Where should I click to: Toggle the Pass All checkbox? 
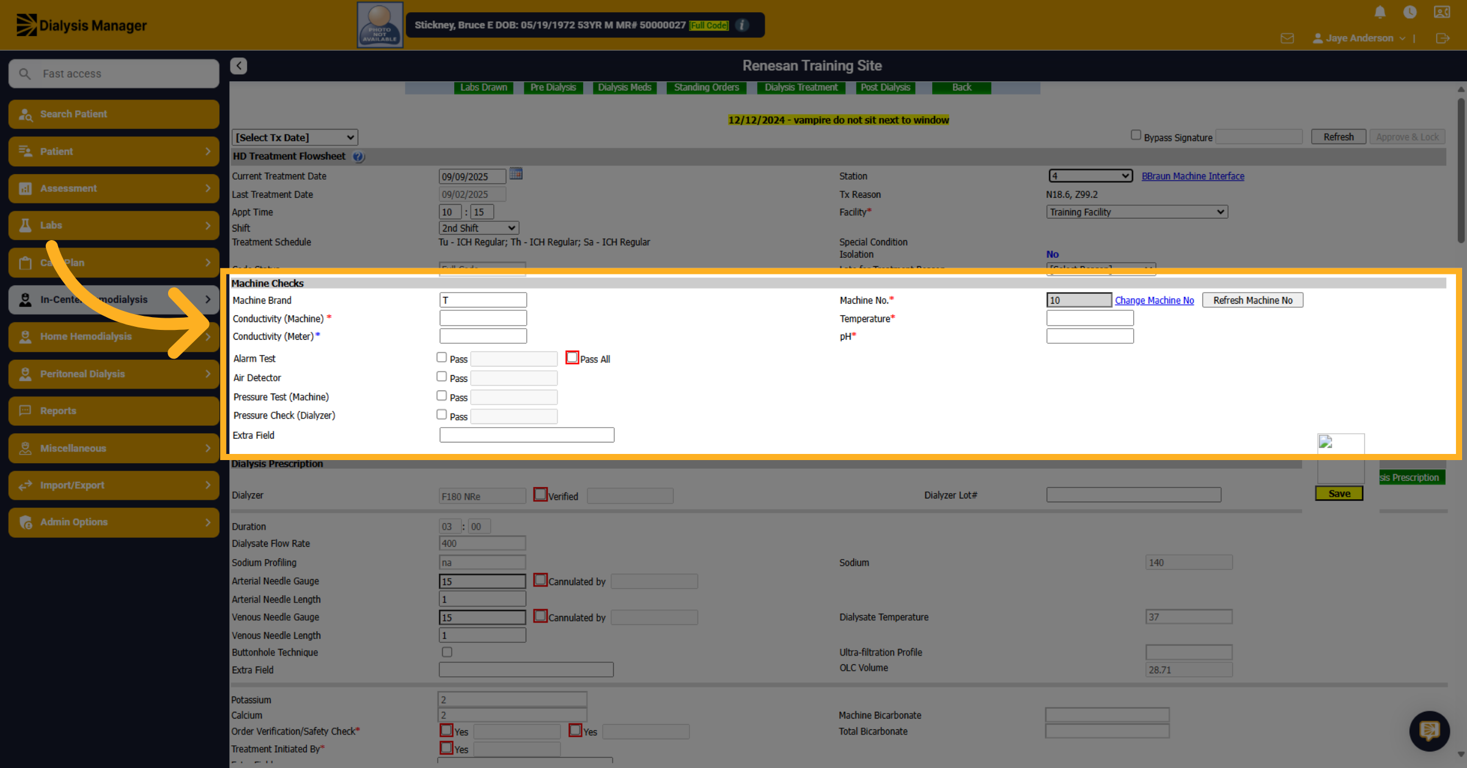click(x=572, y=357)
